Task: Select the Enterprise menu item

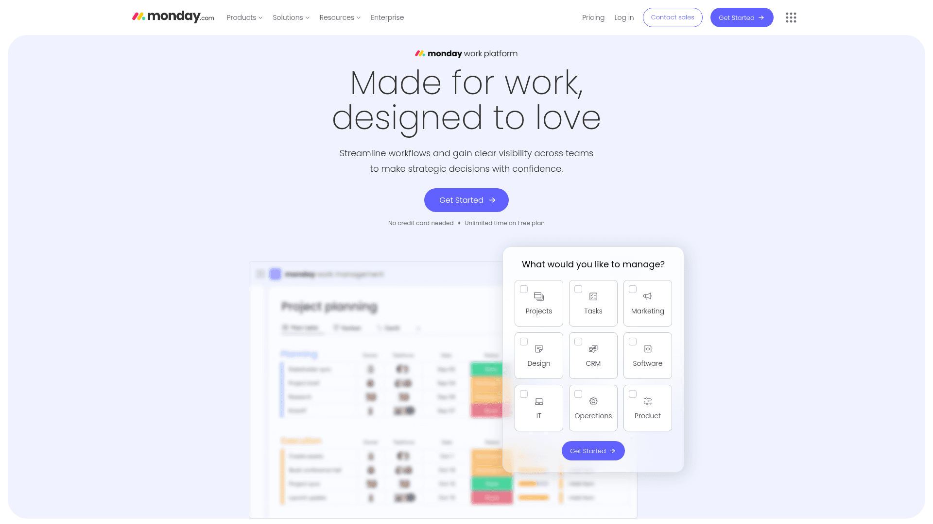Action: click(387, 17)
